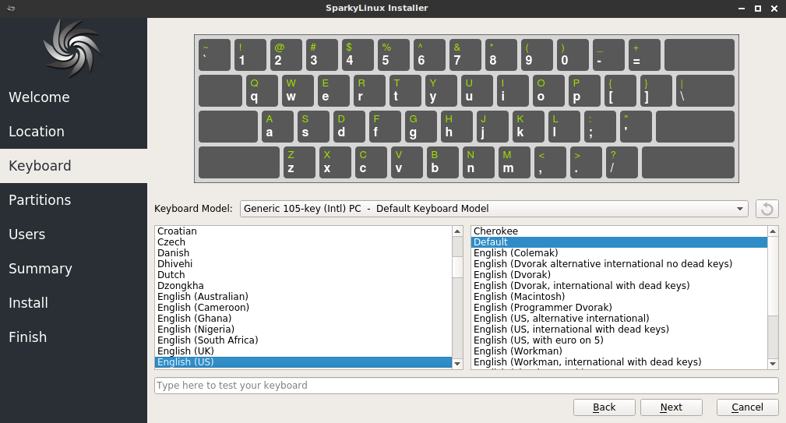Open the Keyboard step in sidebar
This screenshot has height=423, width=786.
74,166
